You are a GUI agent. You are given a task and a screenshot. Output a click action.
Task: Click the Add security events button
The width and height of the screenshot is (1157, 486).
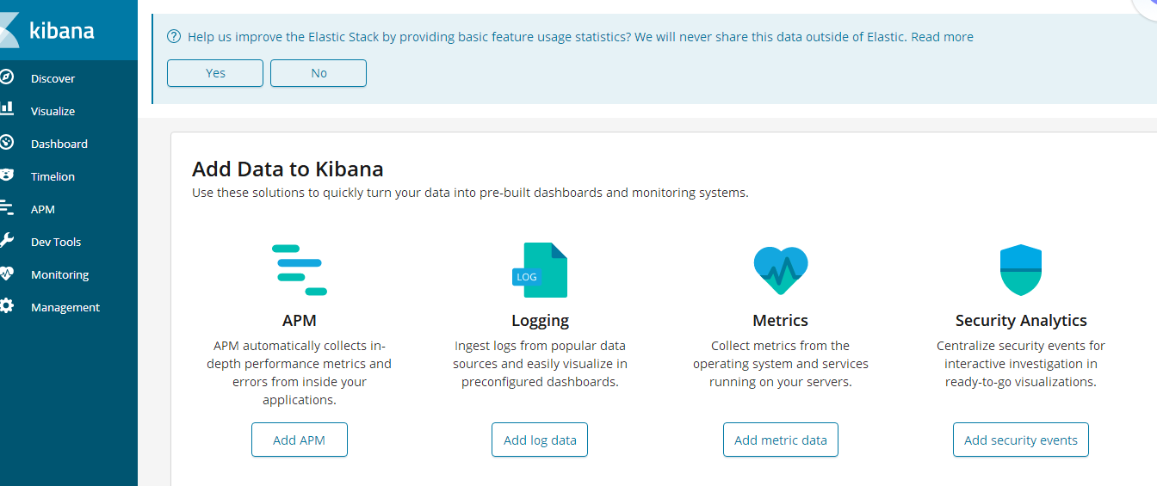click(1020, 440)
